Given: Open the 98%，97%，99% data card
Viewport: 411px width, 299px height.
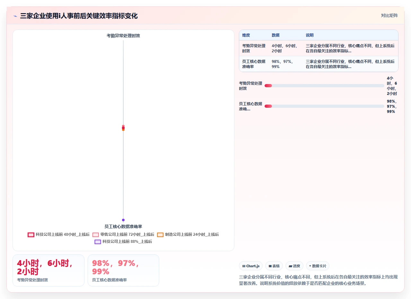Looking at the screenshot, I should 123,270.
